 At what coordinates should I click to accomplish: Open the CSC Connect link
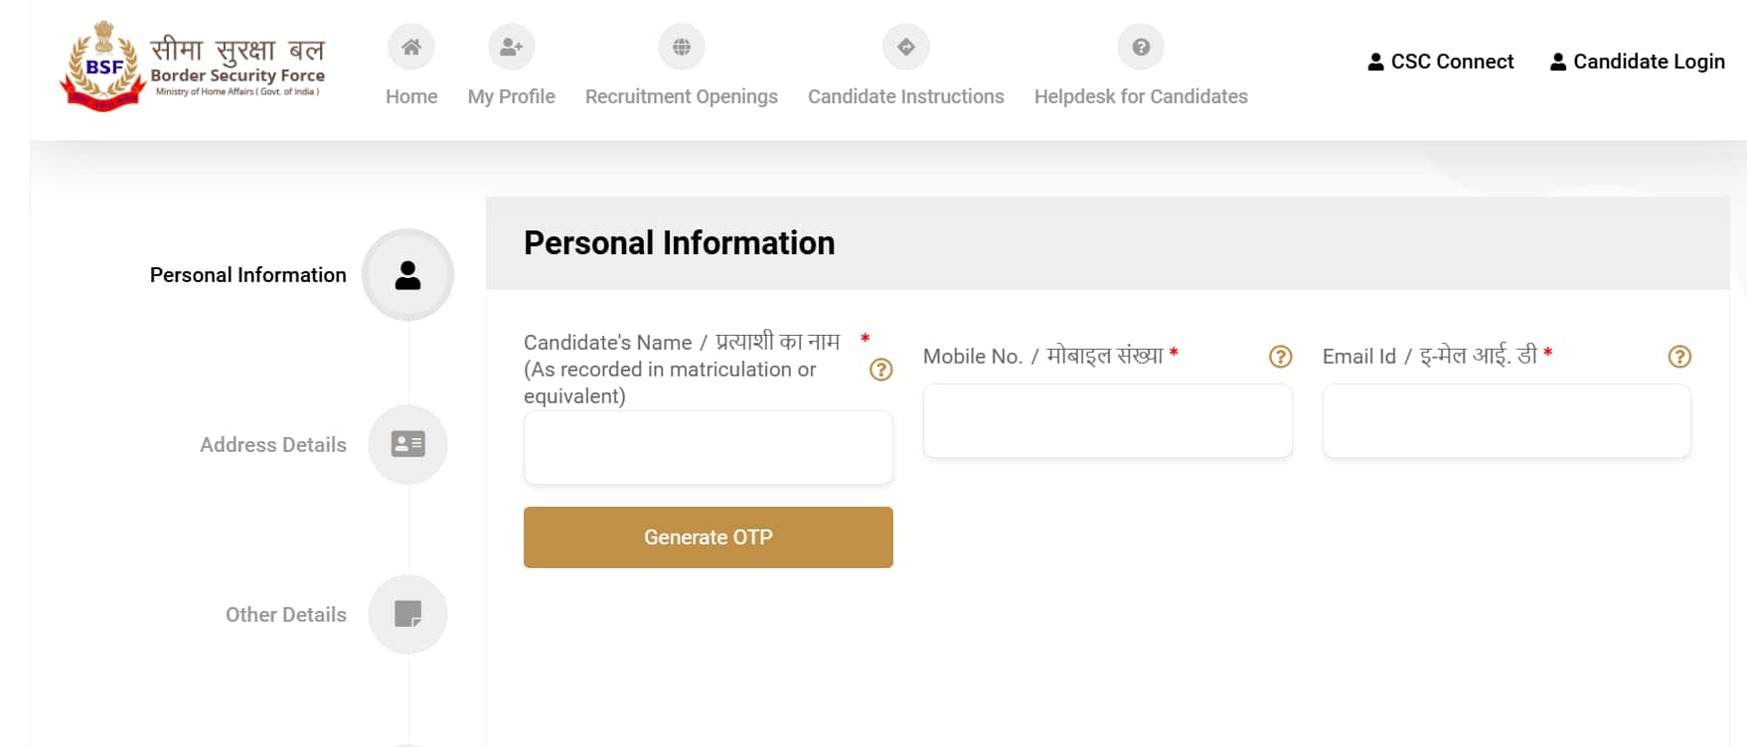pyautogui.click(x=1441, y=62)
